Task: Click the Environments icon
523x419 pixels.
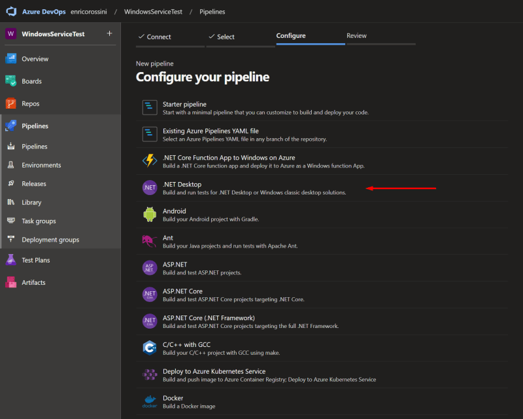Action: coord(11,165)
